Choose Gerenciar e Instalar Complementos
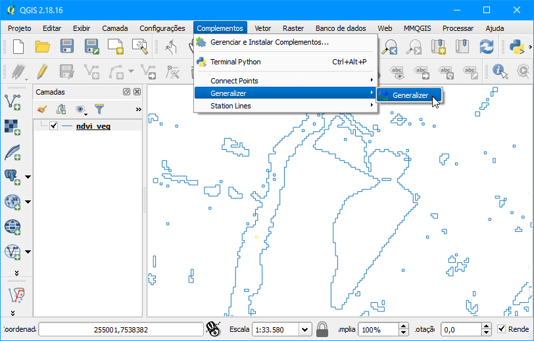The height and width of the screenshot is (341, 534). 285,42
